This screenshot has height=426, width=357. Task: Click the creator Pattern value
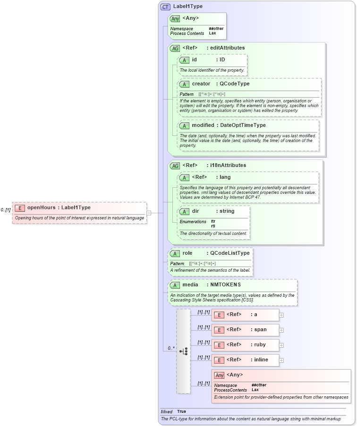pyautogui.click(x=212, y=94)
